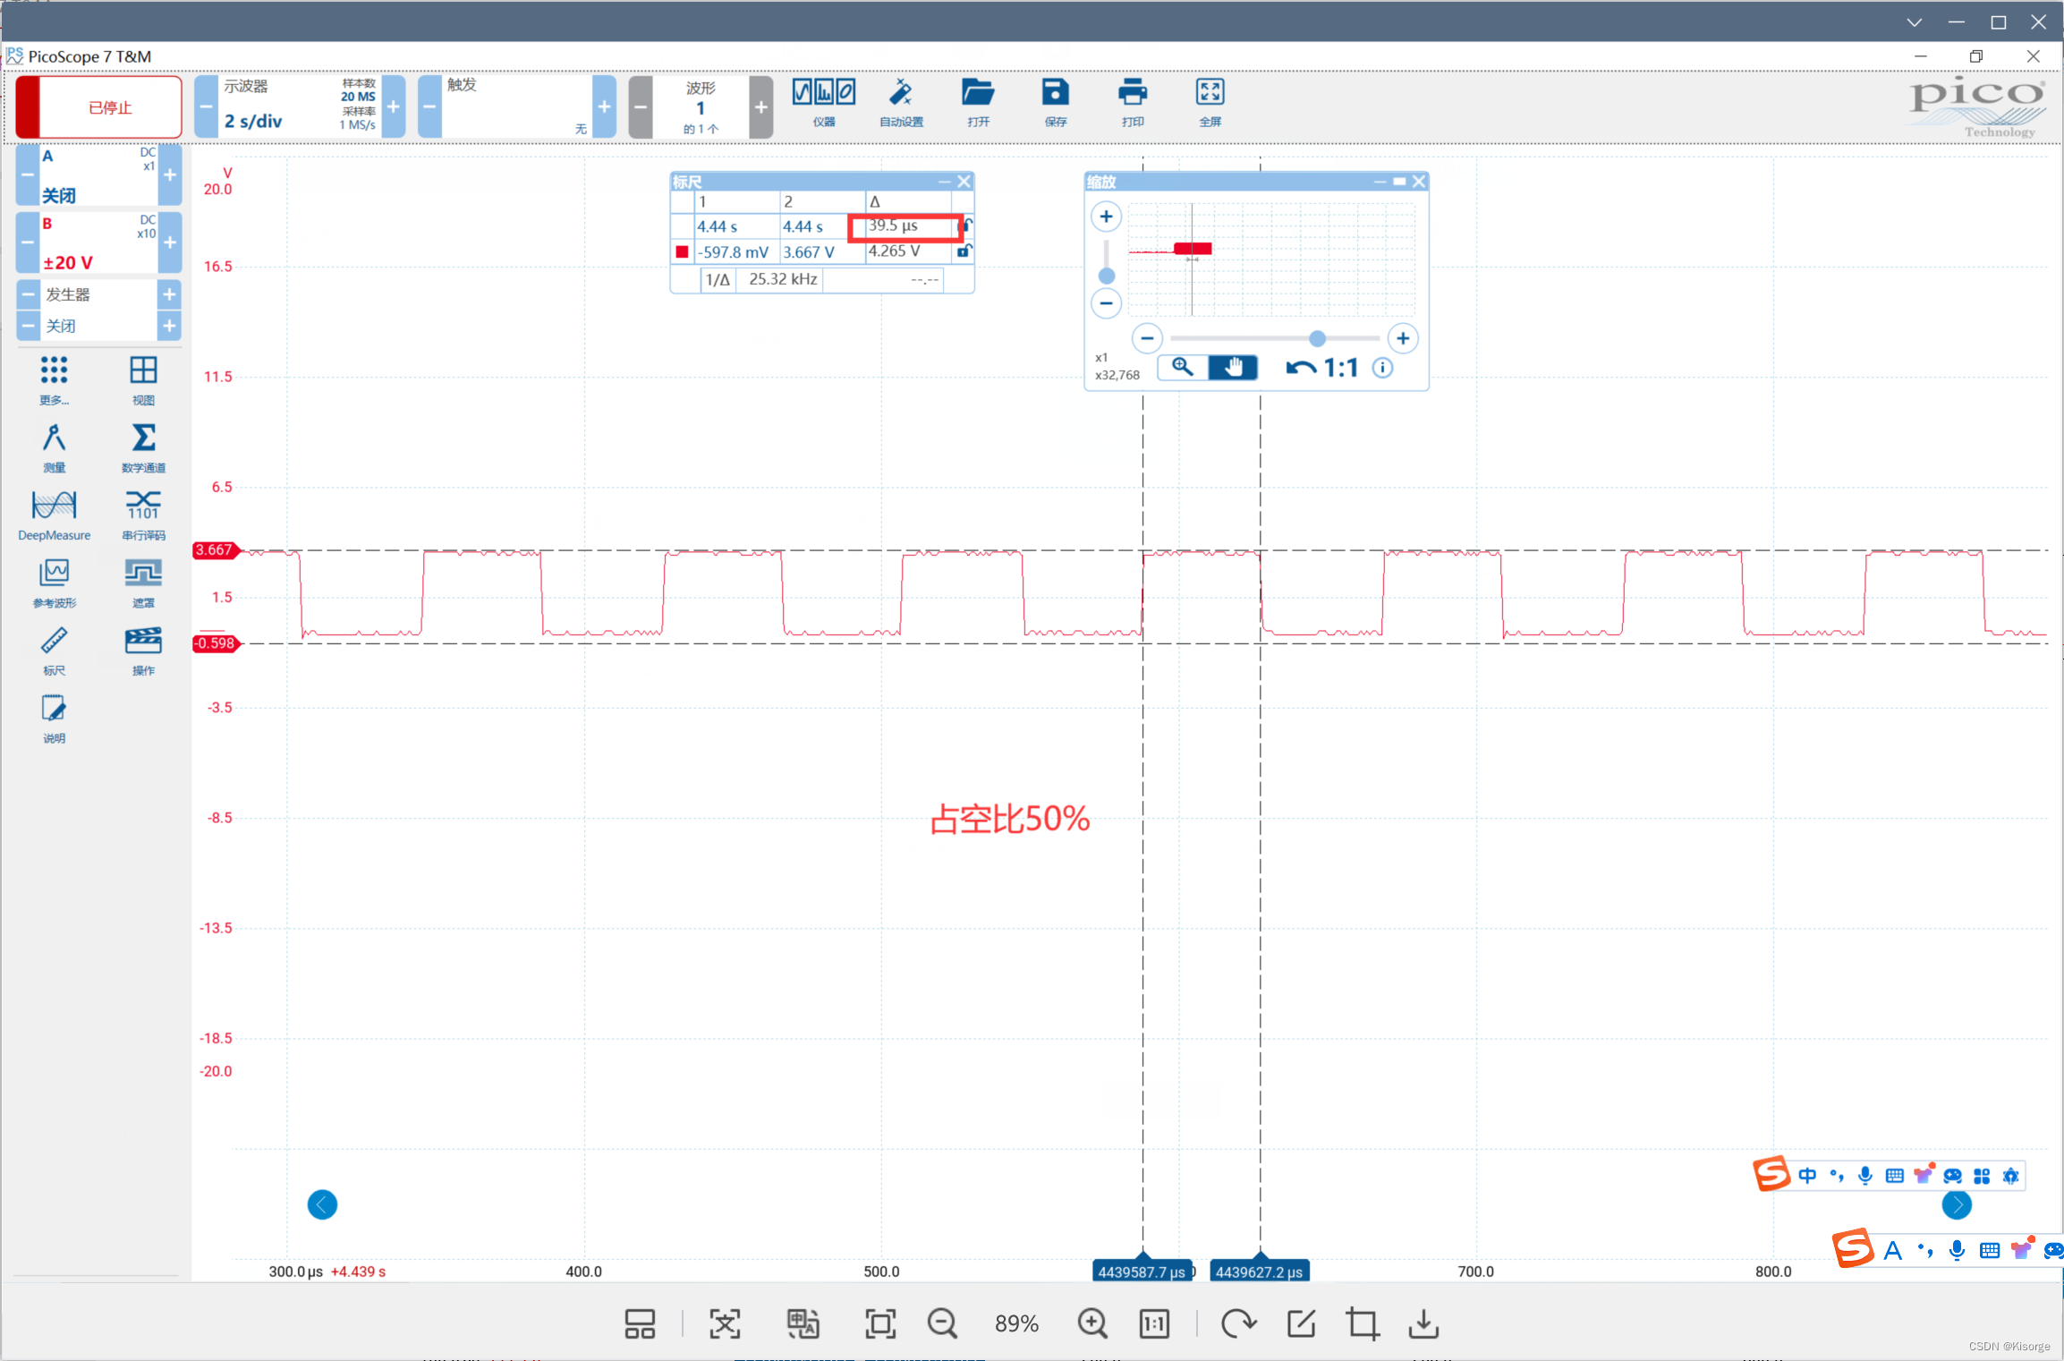Adjust the horizontal zoom slider handle
The width and height of the screenshot is (2064, 1361).
[x=1317, y=339]
